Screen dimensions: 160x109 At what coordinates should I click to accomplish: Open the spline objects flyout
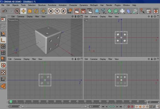point(103,11)
